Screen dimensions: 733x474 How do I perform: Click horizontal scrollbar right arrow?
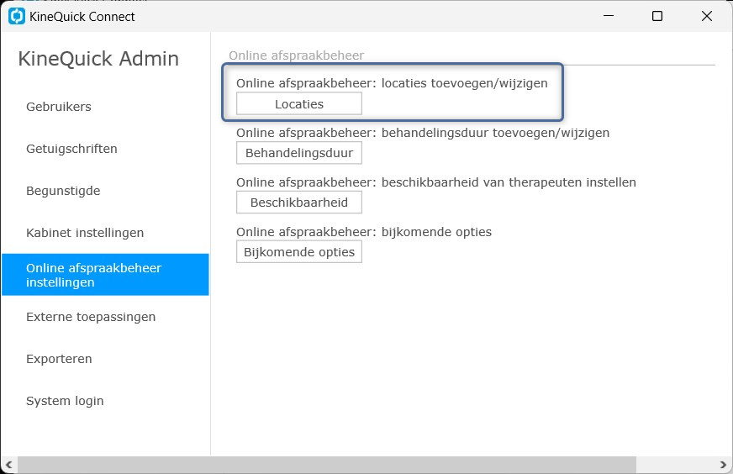tap(723, 465)
